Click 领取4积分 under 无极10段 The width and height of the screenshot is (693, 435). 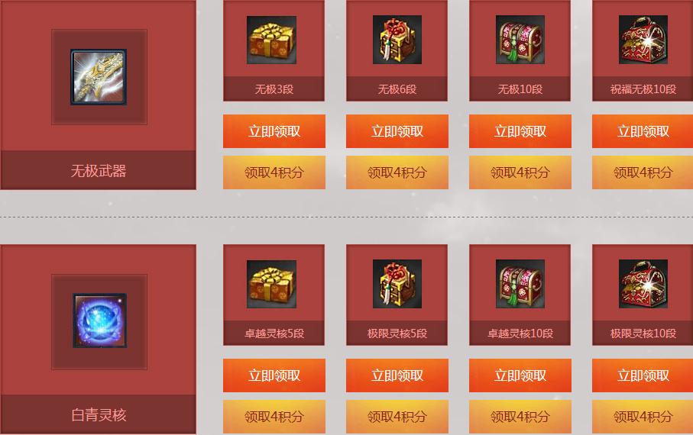[x=520, y=172]
